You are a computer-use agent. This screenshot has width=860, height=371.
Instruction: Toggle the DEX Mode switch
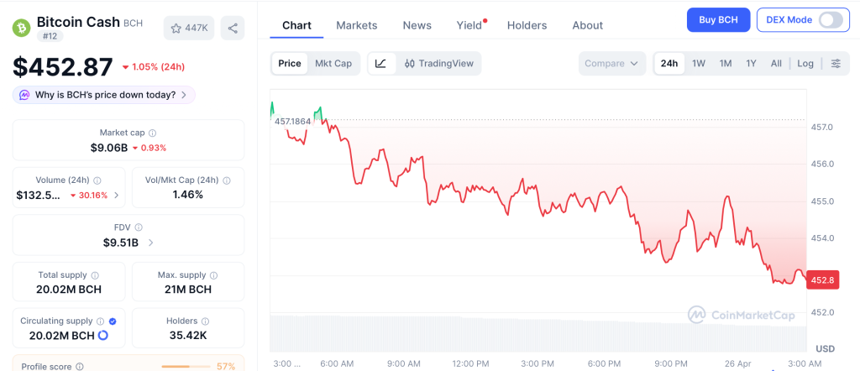click(x=830, y=20)
